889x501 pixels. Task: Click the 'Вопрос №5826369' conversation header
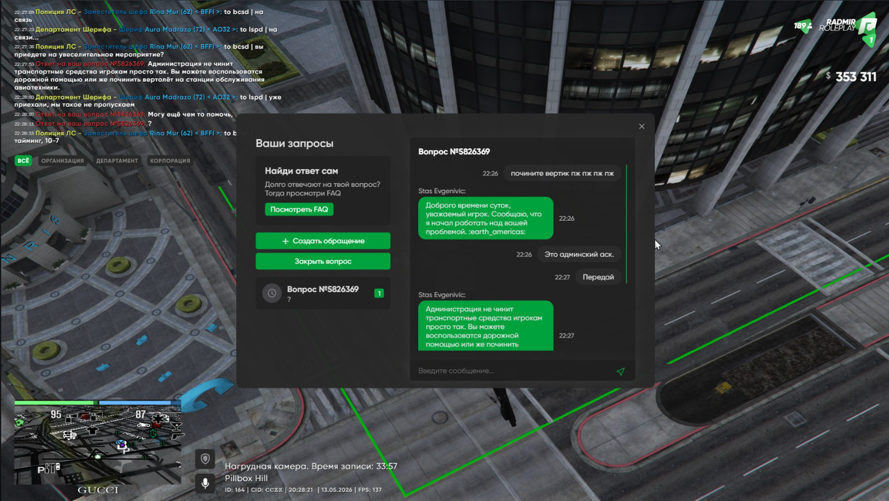(x=454, y=151)
